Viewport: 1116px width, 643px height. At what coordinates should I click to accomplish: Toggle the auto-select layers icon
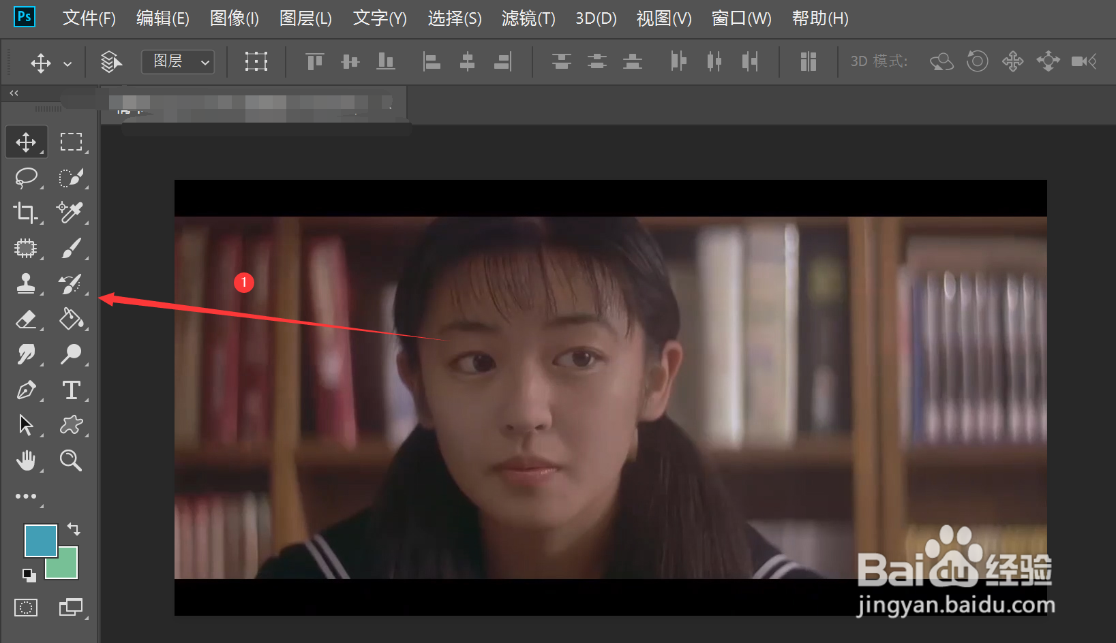(111, 62)
